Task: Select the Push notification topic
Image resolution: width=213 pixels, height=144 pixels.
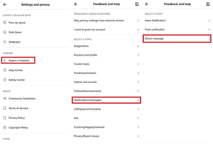Action: coord(155,29)
